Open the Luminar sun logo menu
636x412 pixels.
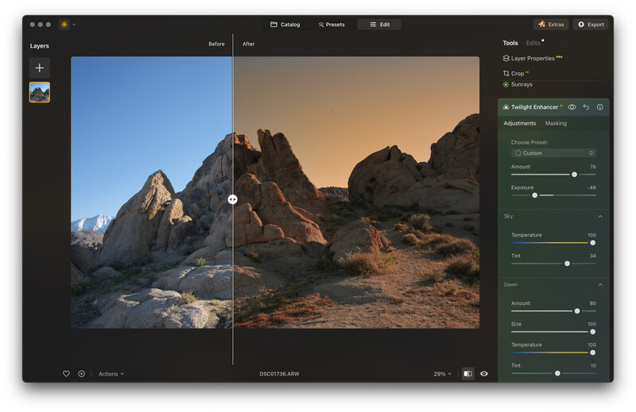point(64,25)
